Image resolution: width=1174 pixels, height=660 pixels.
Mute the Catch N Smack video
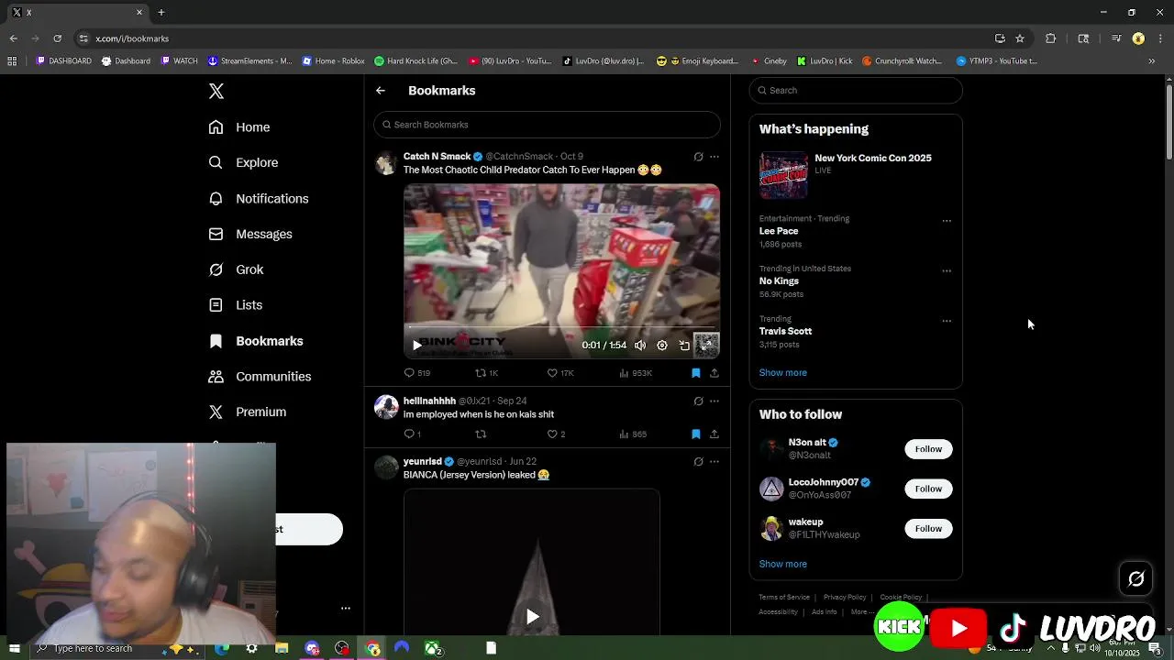coord(640,346)
